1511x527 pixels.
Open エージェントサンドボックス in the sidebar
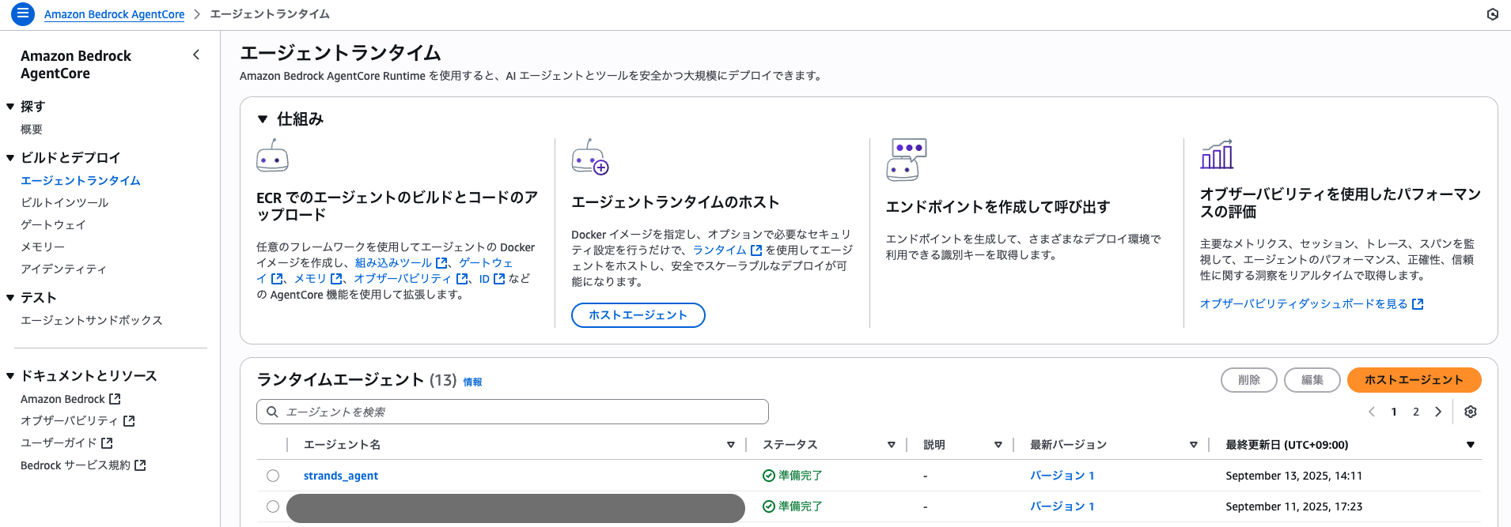(x=92, y=320)
